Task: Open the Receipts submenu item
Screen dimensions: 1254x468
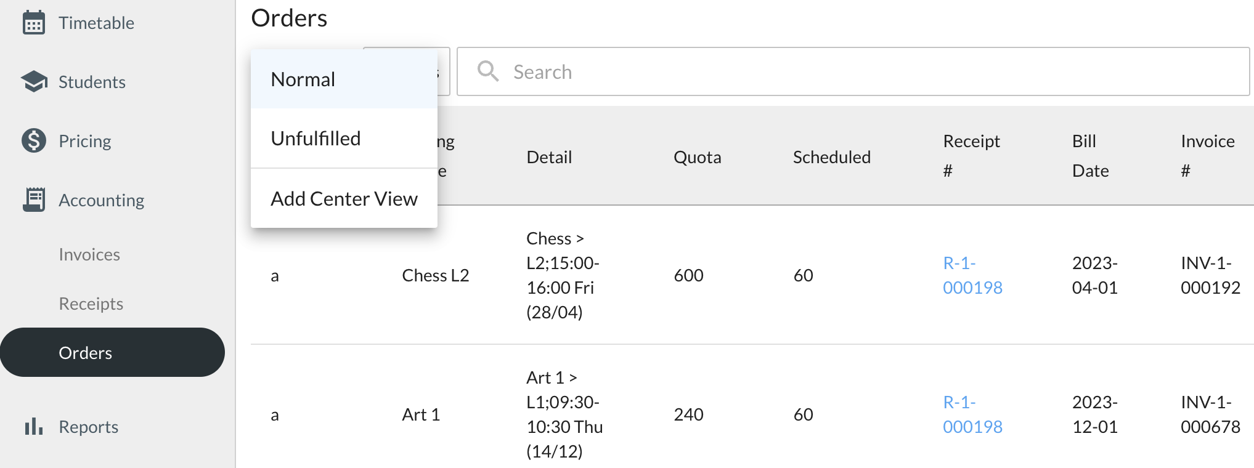Action: point(91,304)
